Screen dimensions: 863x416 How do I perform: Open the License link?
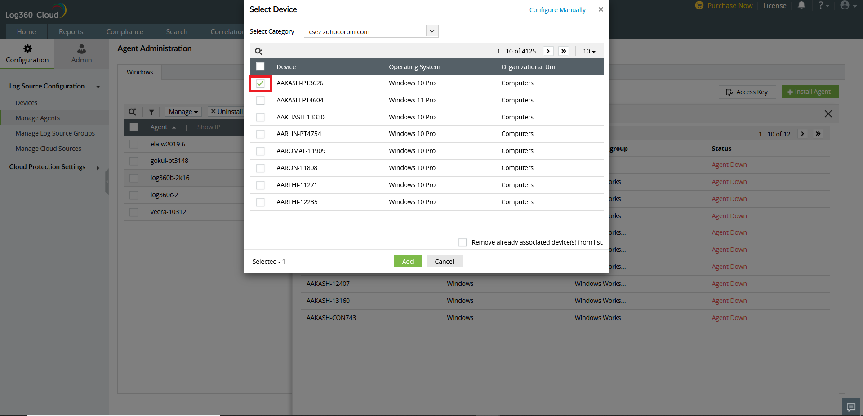774,6
